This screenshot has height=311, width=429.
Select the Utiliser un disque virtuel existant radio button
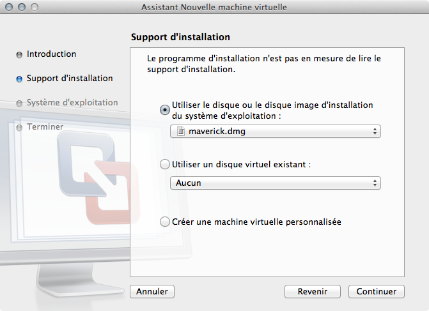point(165,164)
